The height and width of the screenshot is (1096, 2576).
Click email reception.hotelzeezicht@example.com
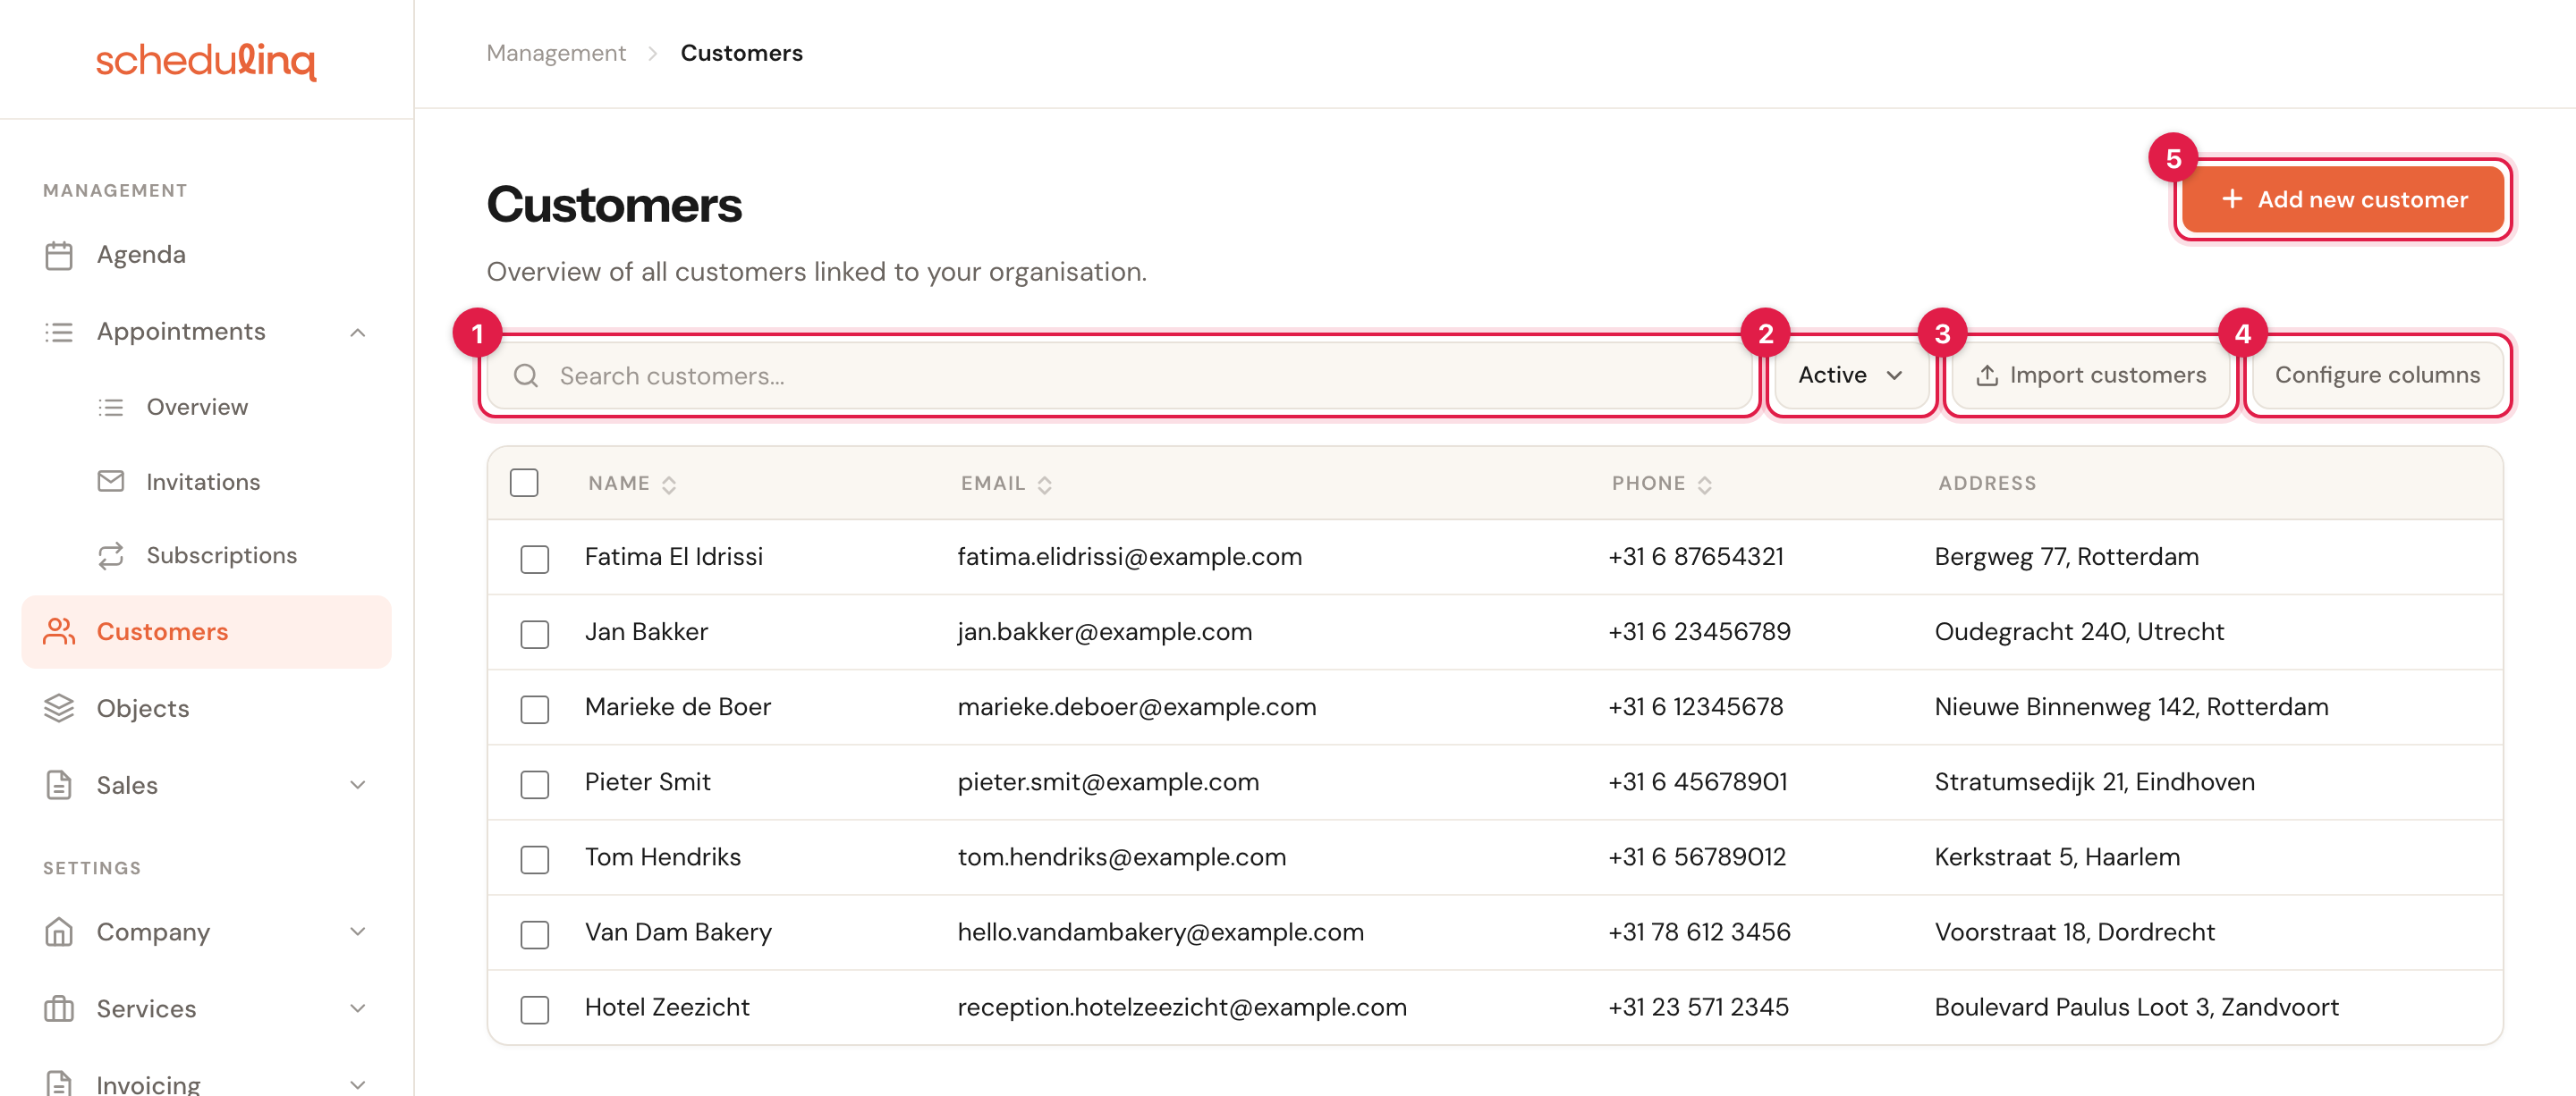[1182, 1007]
